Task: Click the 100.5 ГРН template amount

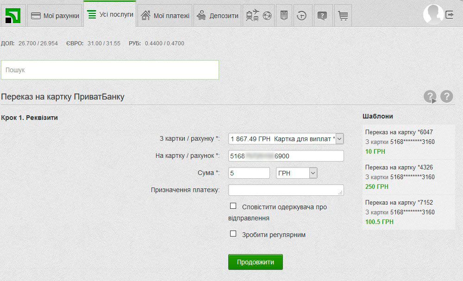Action: (x=379, y=222)
